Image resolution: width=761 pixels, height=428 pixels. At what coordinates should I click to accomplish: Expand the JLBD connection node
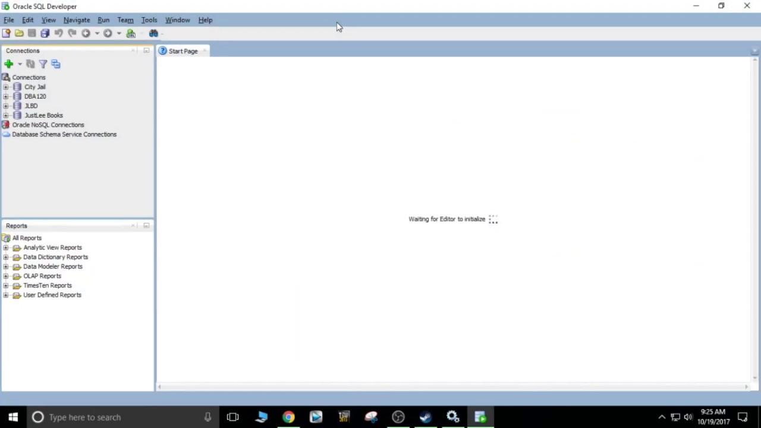(x=6, y=106)
